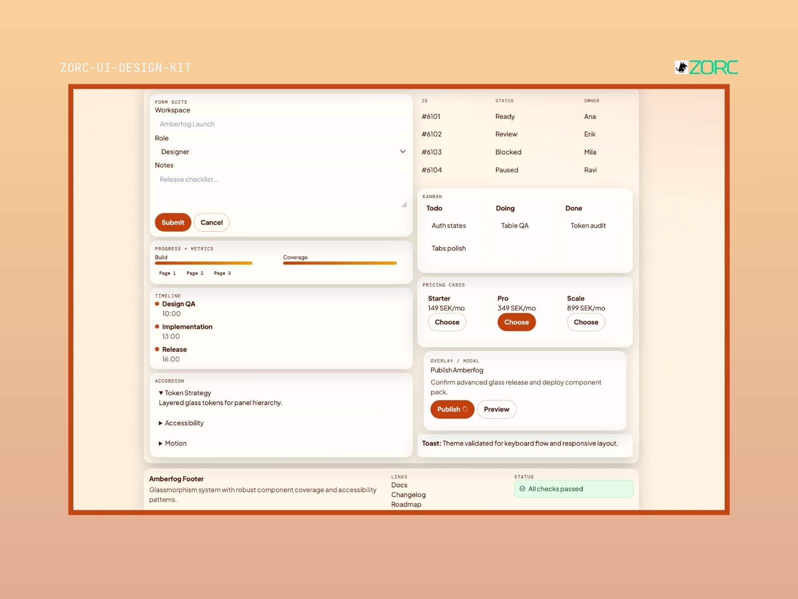
Task: Click the Done kanban column heading
Action: coord(574,208)
